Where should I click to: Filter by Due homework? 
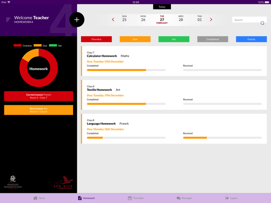point(135,39)
